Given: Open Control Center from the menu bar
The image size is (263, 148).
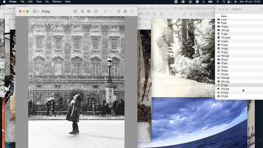Looking at the screenshot, I should pos(229,2).
